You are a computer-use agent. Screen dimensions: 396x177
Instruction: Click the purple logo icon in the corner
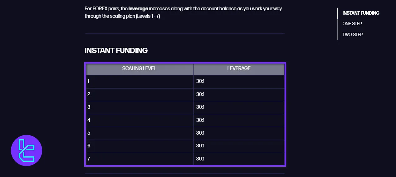click(x=27, y=151)
